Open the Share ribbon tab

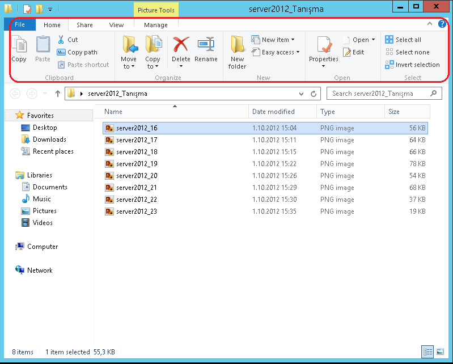point(84,25)
